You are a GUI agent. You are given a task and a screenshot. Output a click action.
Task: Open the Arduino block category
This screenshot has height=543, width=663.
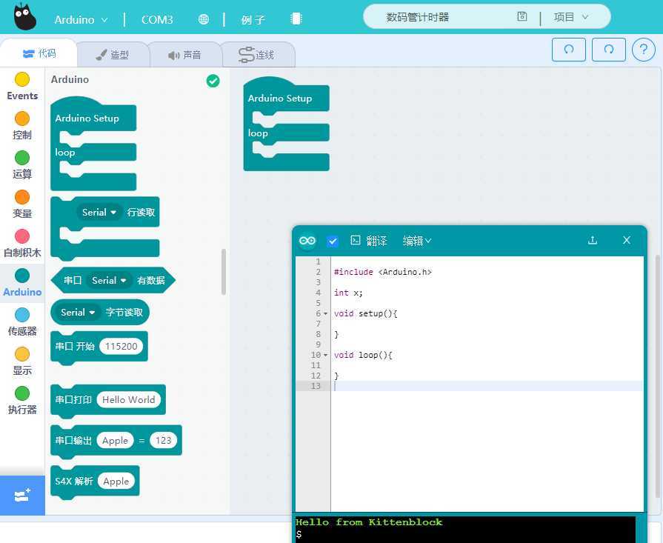[22, 283]
